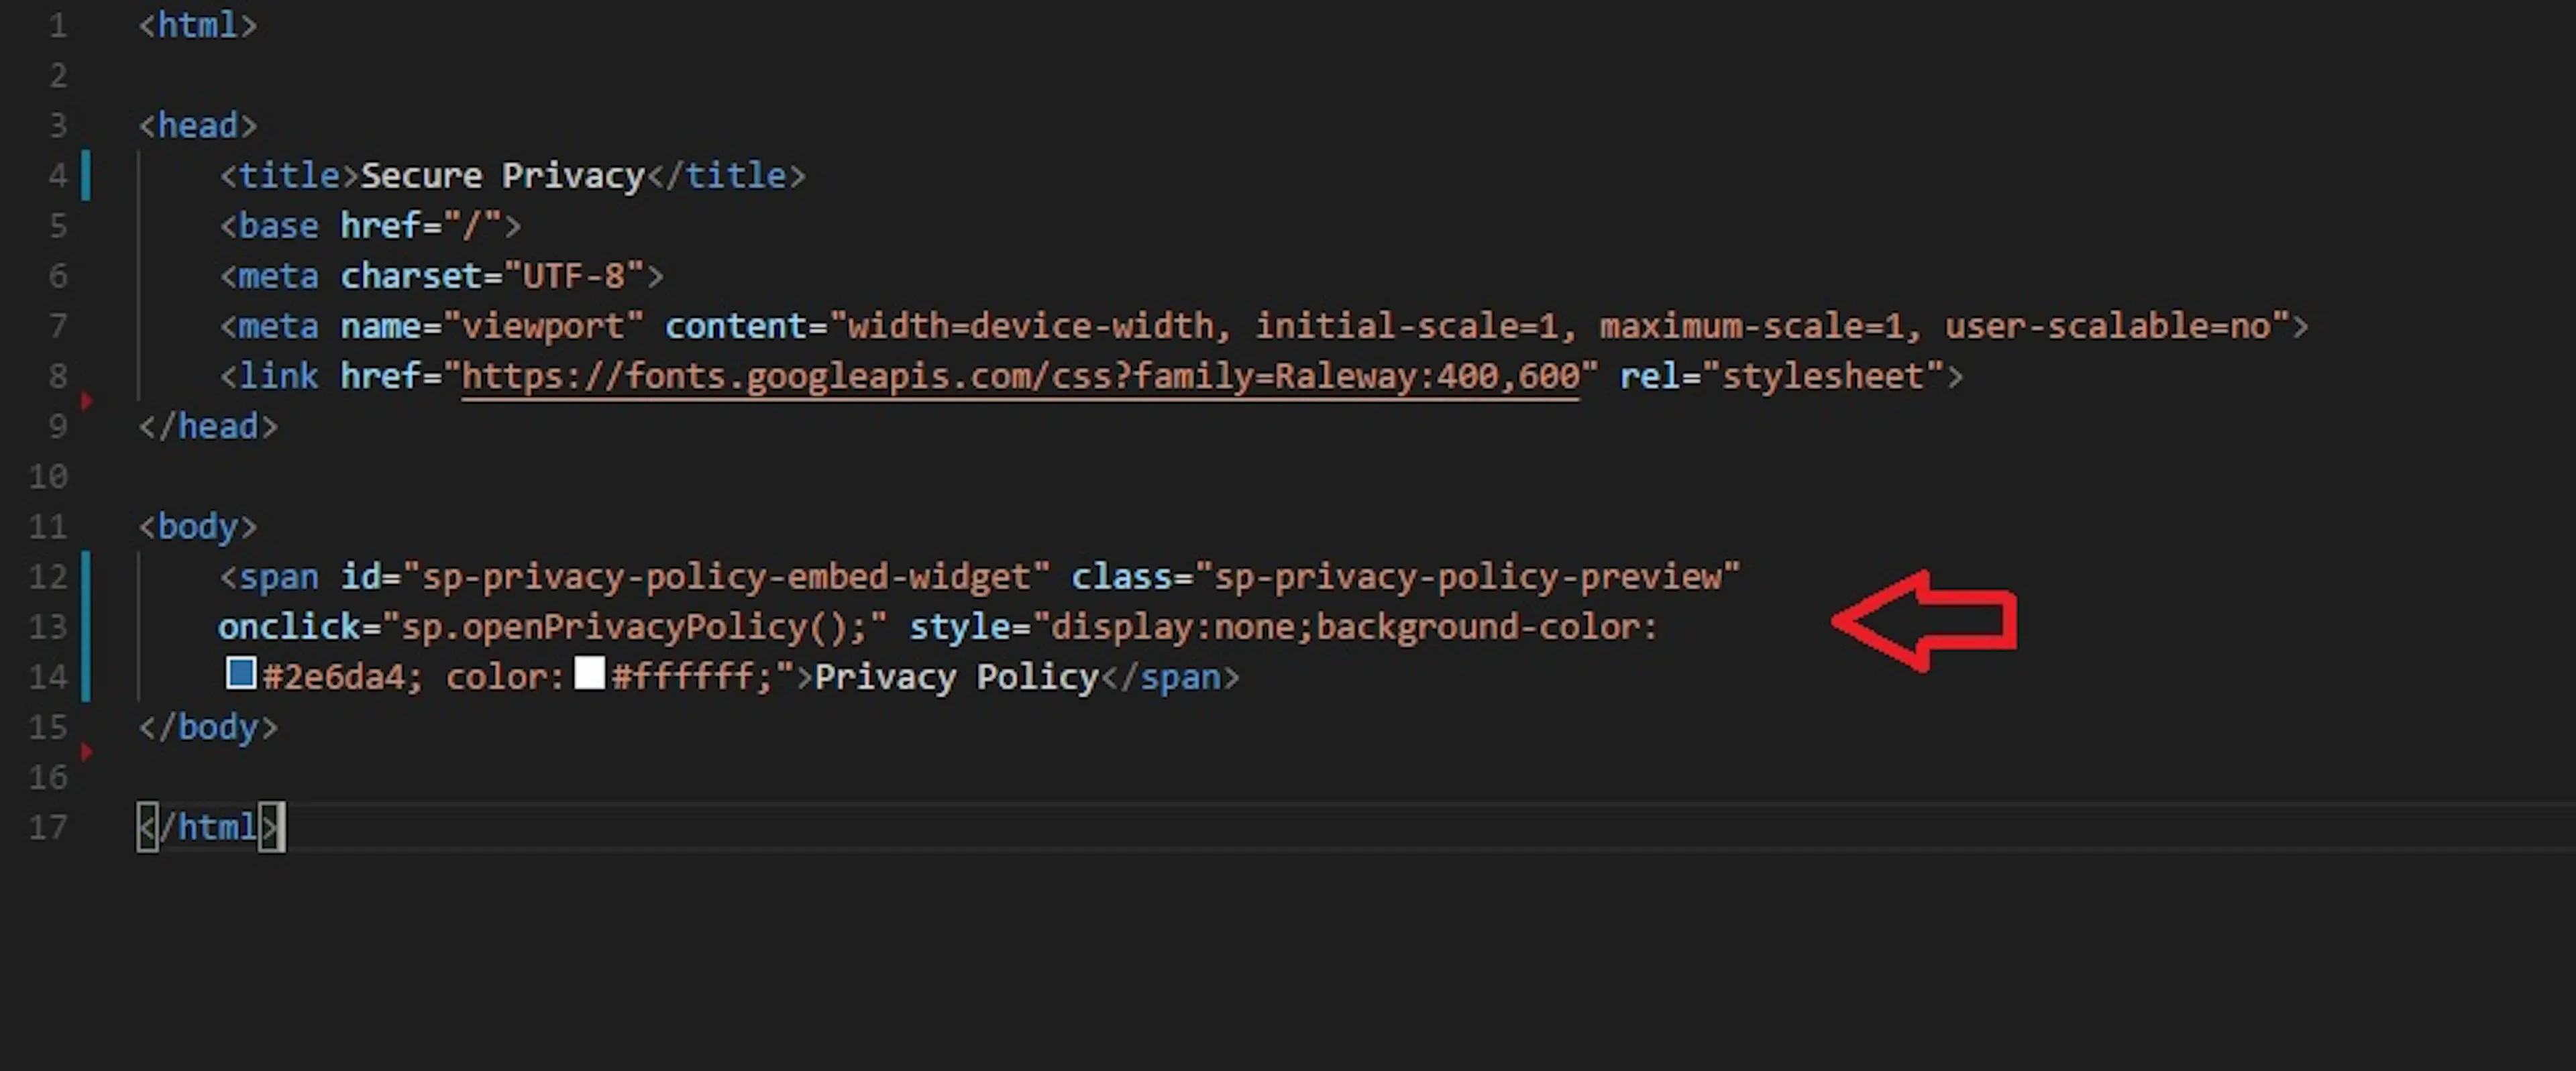Click the UTF-8 charset value
The image size is (2576, 1071).
click(x=574, y=276)
